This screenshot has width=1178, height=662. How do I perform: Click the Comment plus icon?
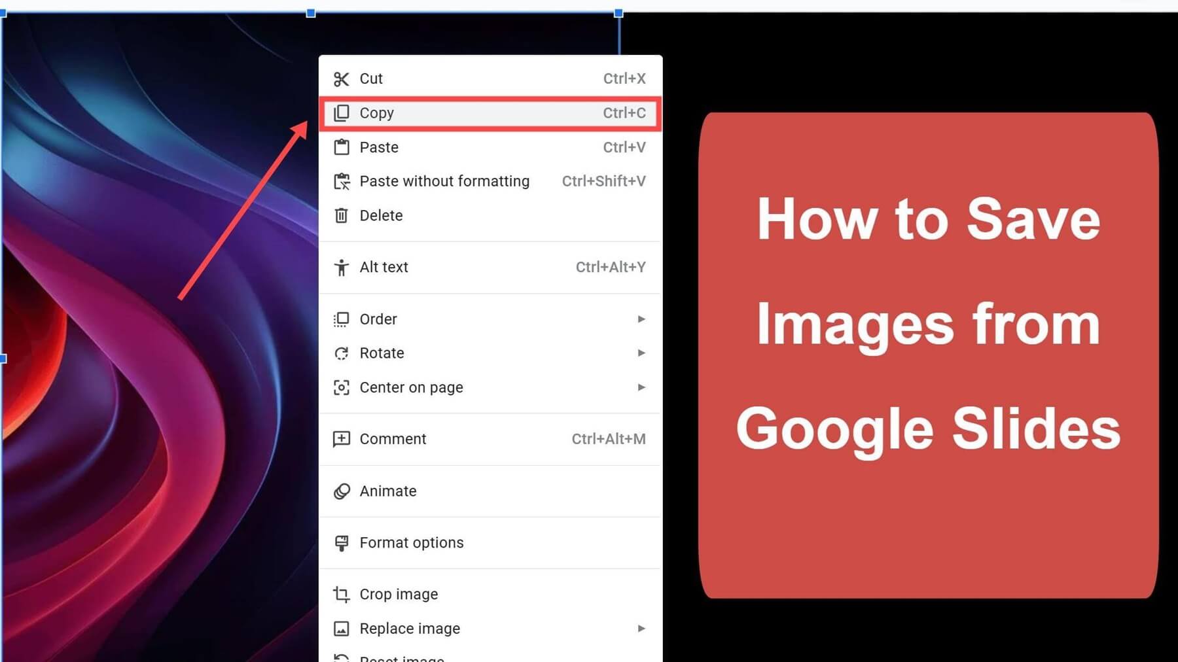coord(341,439)
